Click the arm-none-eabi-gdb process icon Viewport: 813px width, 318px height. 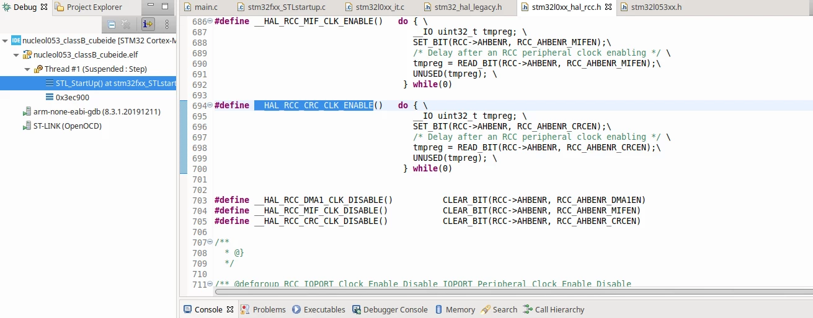(27, 111)
